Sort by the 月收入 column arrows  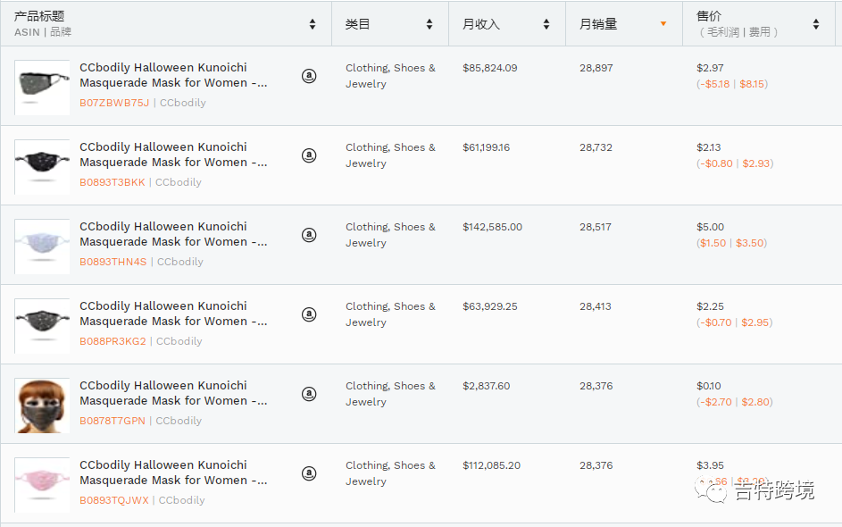tap(546, 24)
